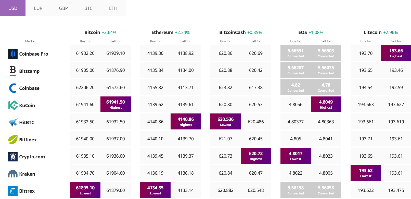The height and width of the screenshot is (199, 411).
Task: Click Coinbase BitcoinCash sell price 617.38
Action: [x=256, y=87]
